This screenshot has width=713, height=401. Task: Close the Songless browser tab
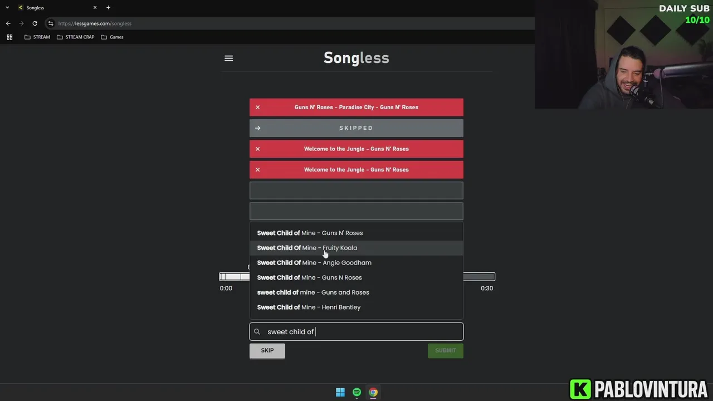(95, 7)
